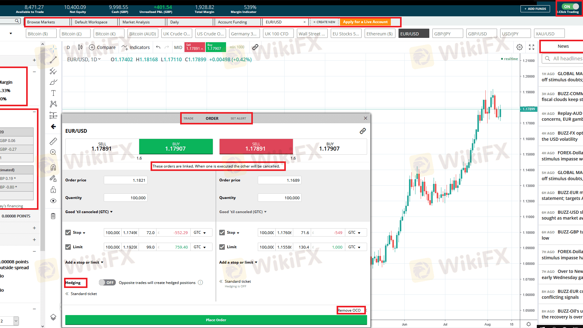Remove drawings with trash icon
This screenshot has width=583, height=328.
pos(53,216)
